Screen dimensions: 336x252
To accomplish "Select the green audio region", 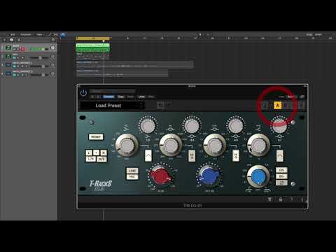I will [92, 48].
